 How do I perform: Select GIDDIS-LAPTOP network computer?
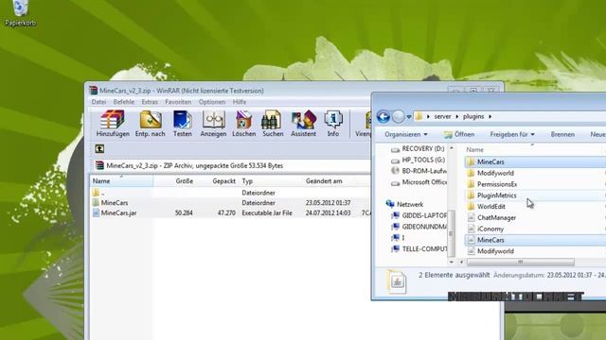pos(419,215)
